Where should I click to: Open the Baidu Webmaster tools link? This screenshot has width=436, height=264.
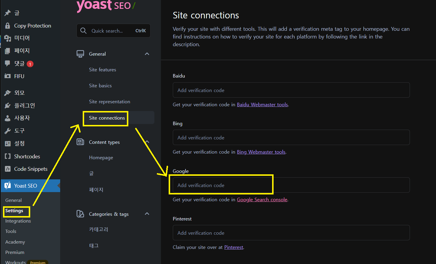[x=262, y=104]
